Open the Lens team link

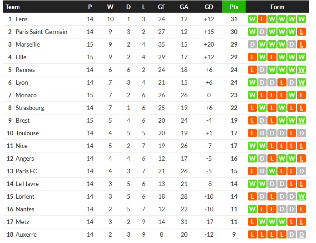(x=21, y=19)
